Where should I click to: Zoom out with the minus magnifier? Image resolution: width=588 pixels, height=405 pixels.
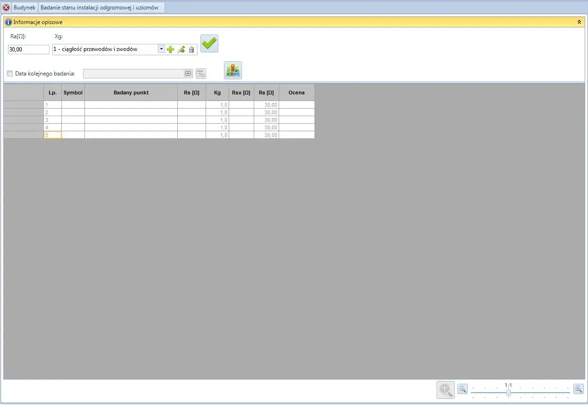[463, 389]
